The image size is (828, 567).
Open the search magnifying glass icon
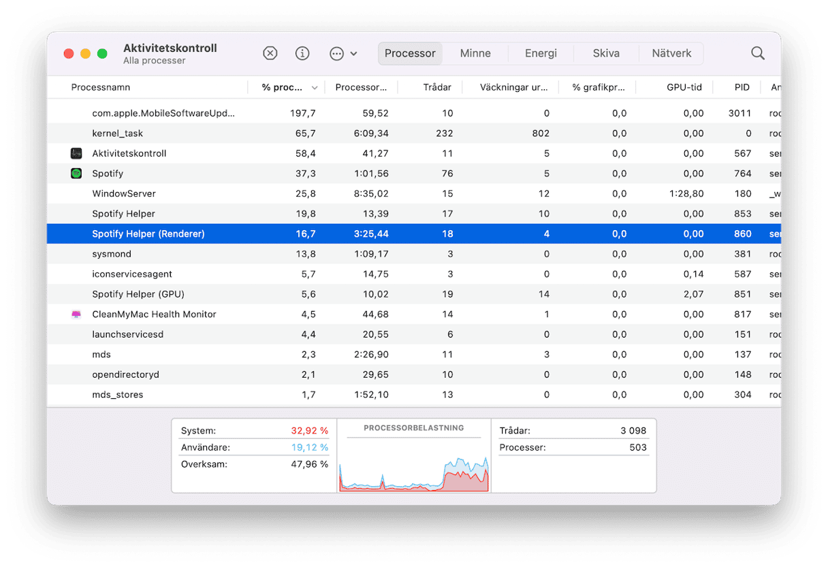click(757, 54)
